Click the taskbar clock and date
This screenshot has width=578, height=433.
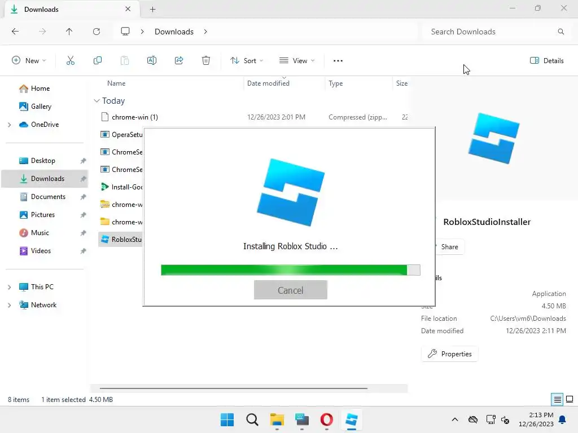[x=536, y=419]
